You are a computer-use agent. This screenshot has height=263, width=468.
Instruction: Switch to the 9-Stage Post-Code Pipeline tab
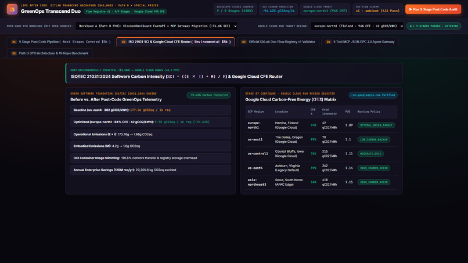pos(61,42)
